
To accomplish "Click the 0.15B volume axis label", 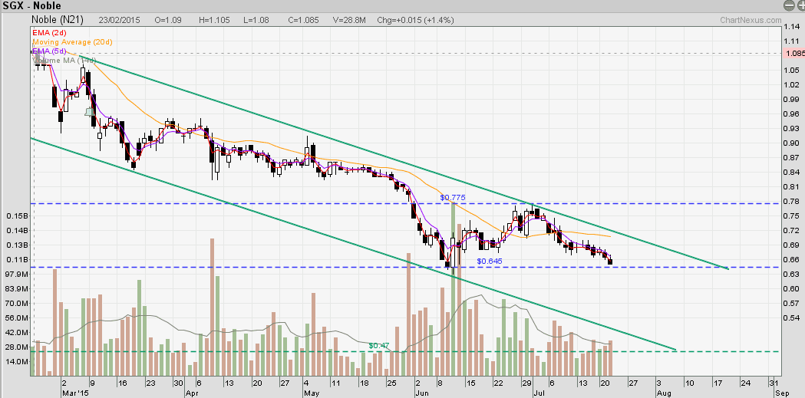I will (x=17, y=216).
